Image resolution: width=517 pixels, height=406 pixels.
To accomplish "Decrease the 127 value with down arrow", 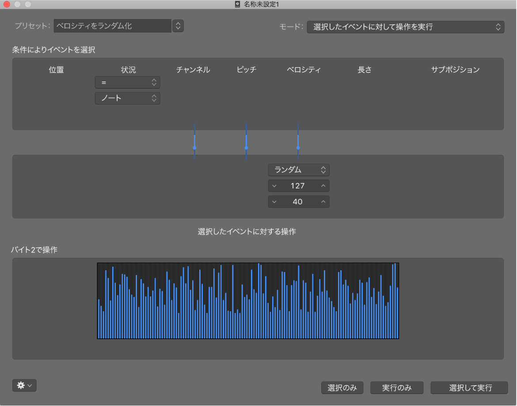I will (274, 186).
